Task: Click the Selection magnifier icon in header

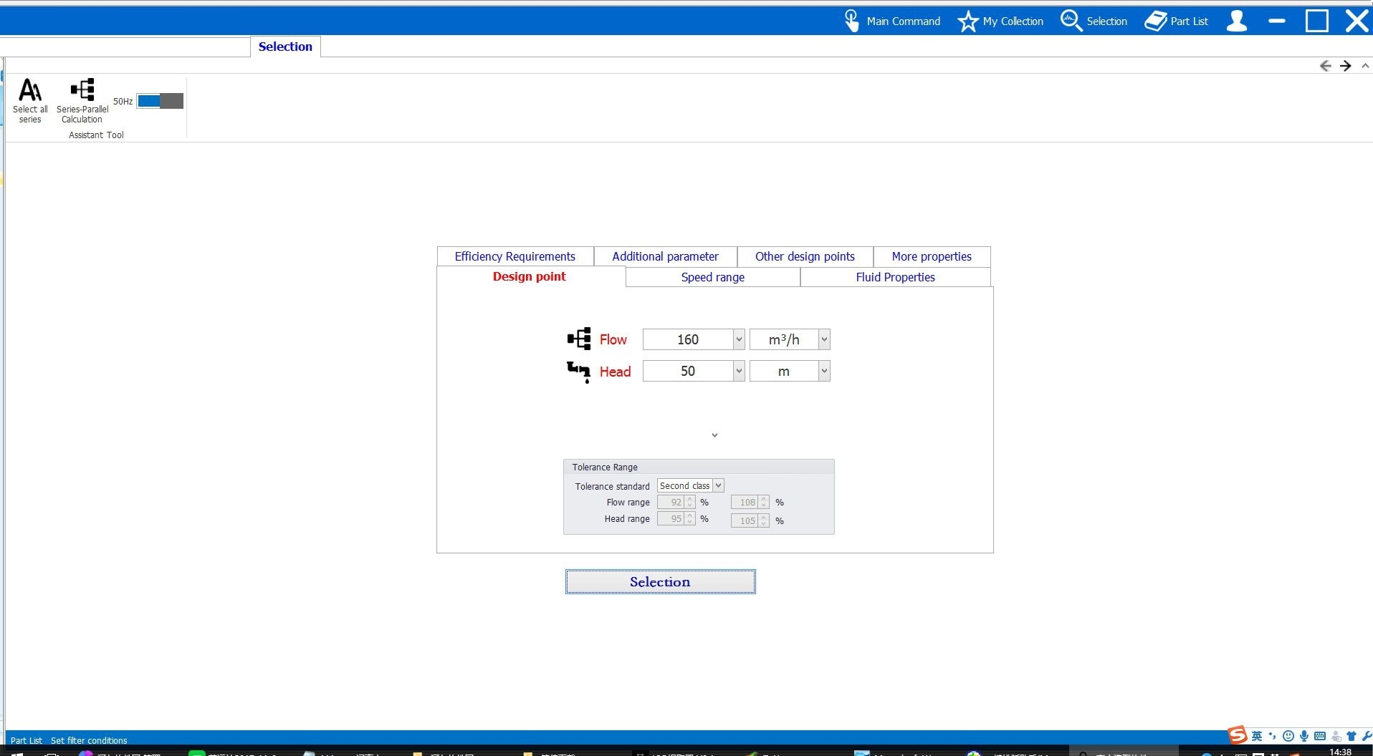Action: [1071, 21]
